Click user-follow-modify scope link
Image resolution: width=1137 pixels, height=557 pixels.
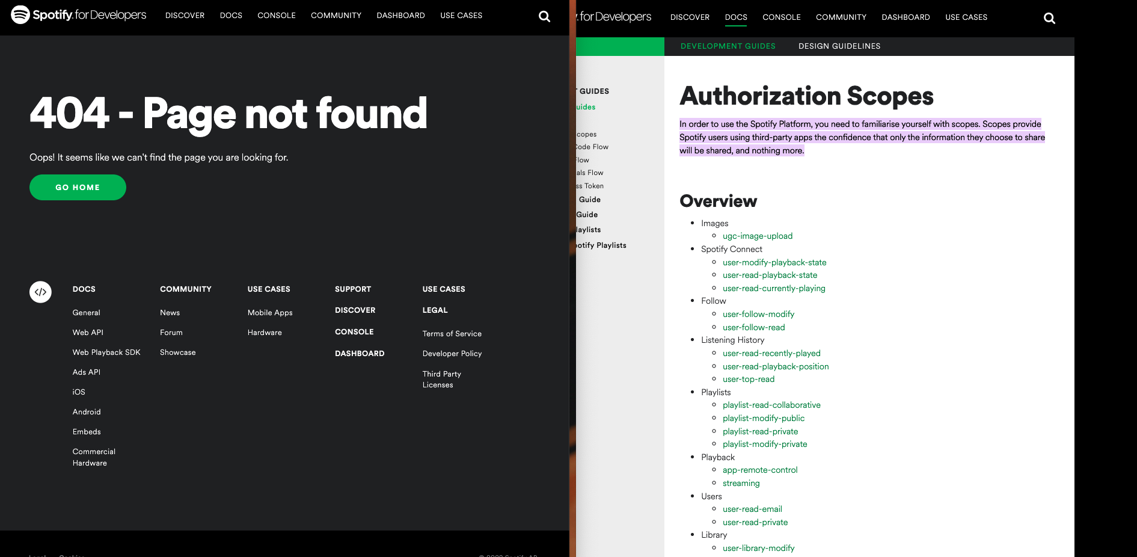pos(758,315)
